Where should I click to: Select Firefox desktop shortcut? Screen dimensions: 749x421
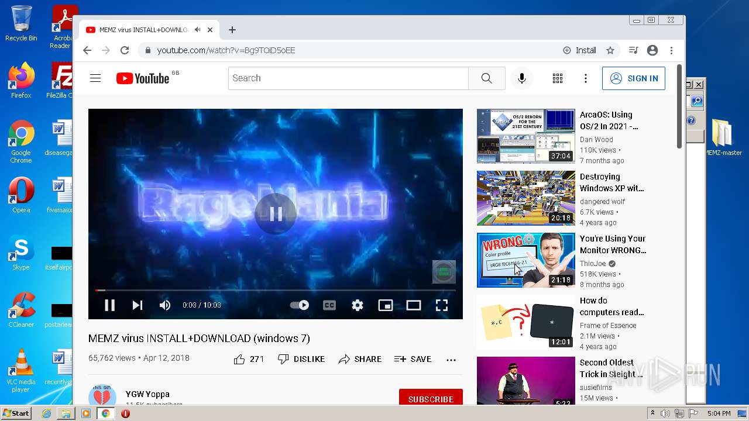[x=21, y=81]
